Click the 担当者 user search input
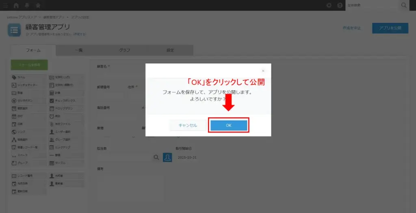Viewport: 416px width, 213px height. click(x=124, y=157)
